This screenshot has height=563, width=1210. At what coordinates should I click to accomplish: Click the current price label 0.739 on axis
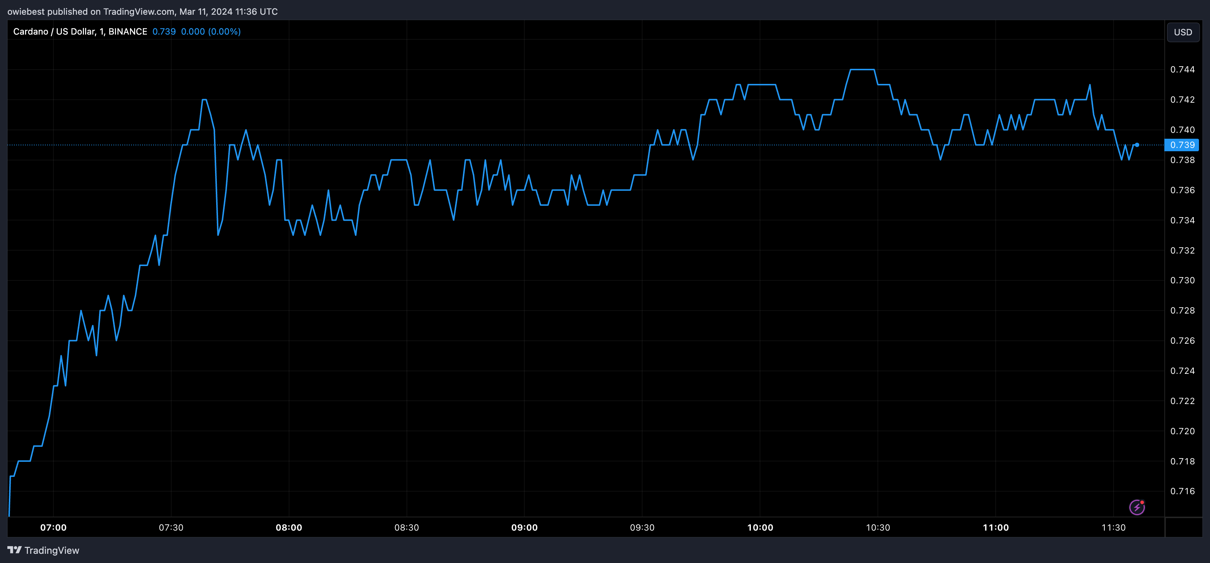[x=1182, y=145]
